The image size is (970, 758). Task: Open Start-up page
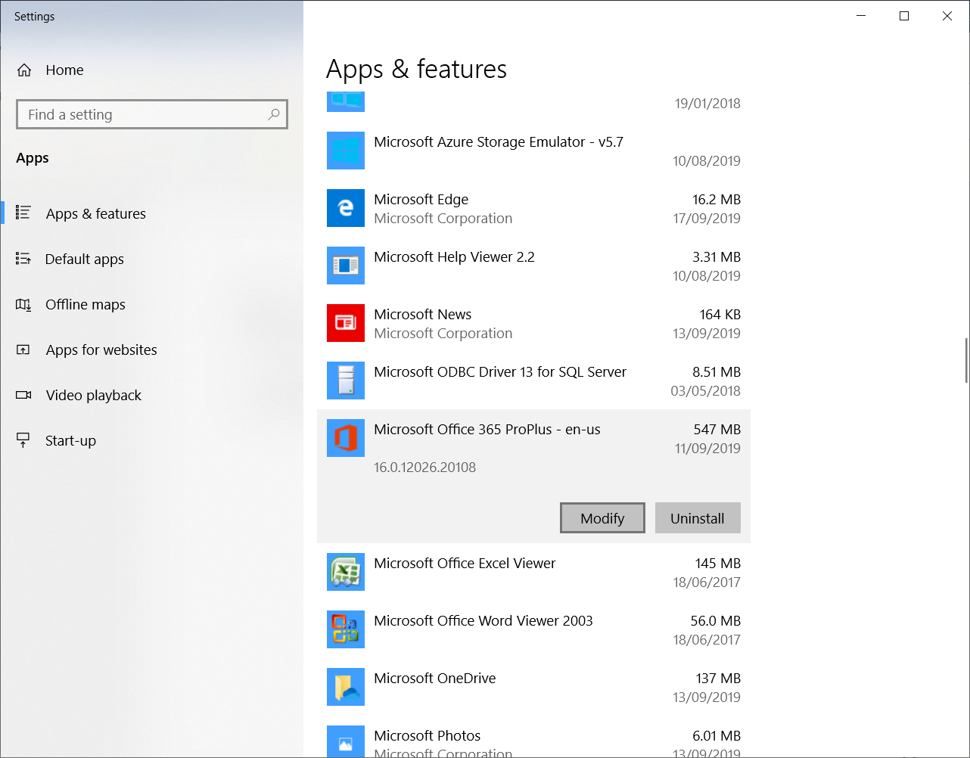151,440
